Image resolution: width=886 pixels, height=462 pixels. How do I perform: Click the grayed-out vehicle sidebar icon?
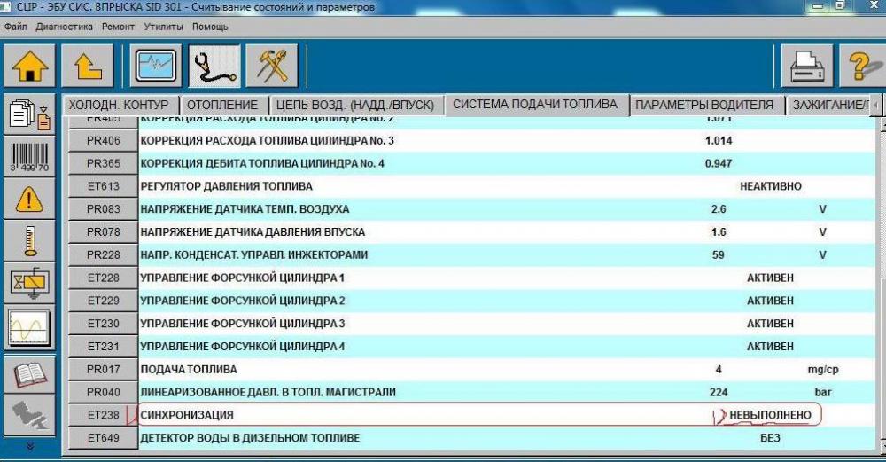pyautogui.click(x=29, y=415)
